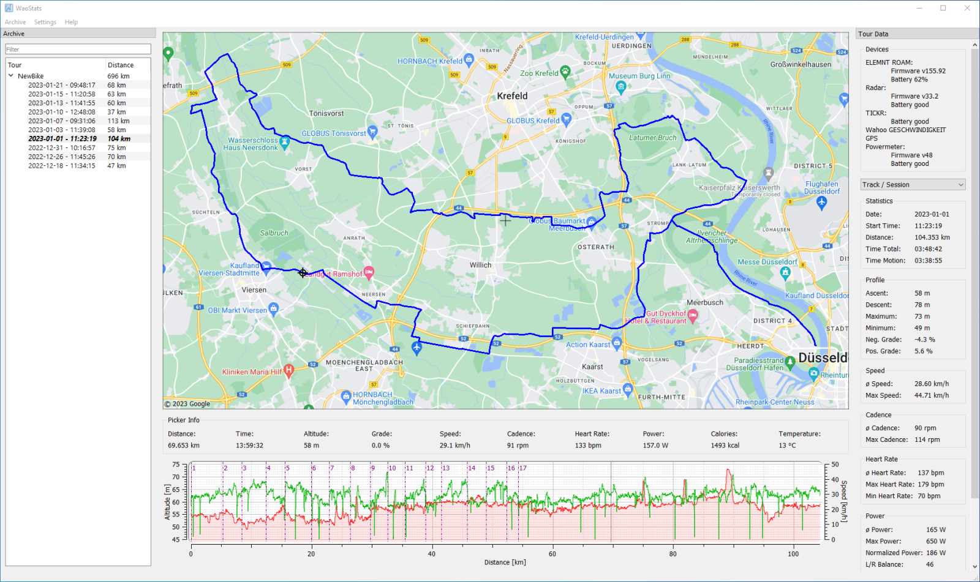Viewport: 980px width, 582px height.
Task: Click lap marker 10 in the chart
Action: 392,468
